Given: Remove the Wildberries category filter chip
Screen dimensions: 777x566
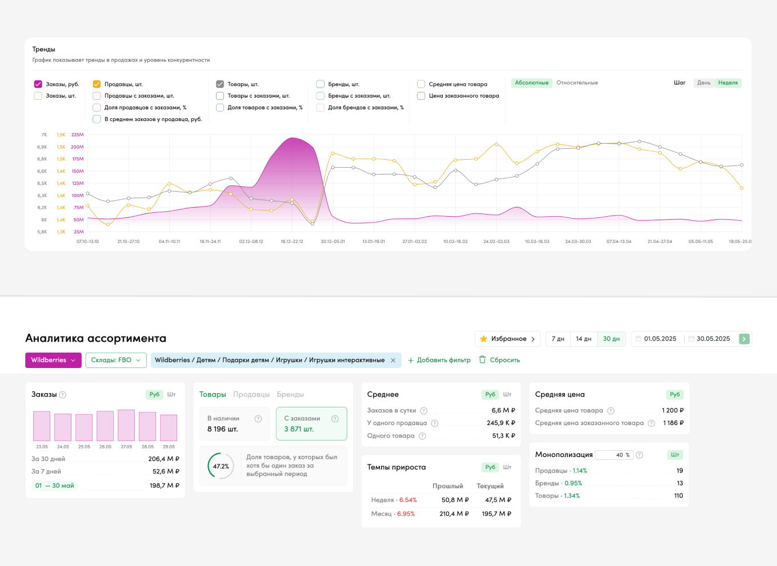Looking at the screenshot, I should (393, 361).
